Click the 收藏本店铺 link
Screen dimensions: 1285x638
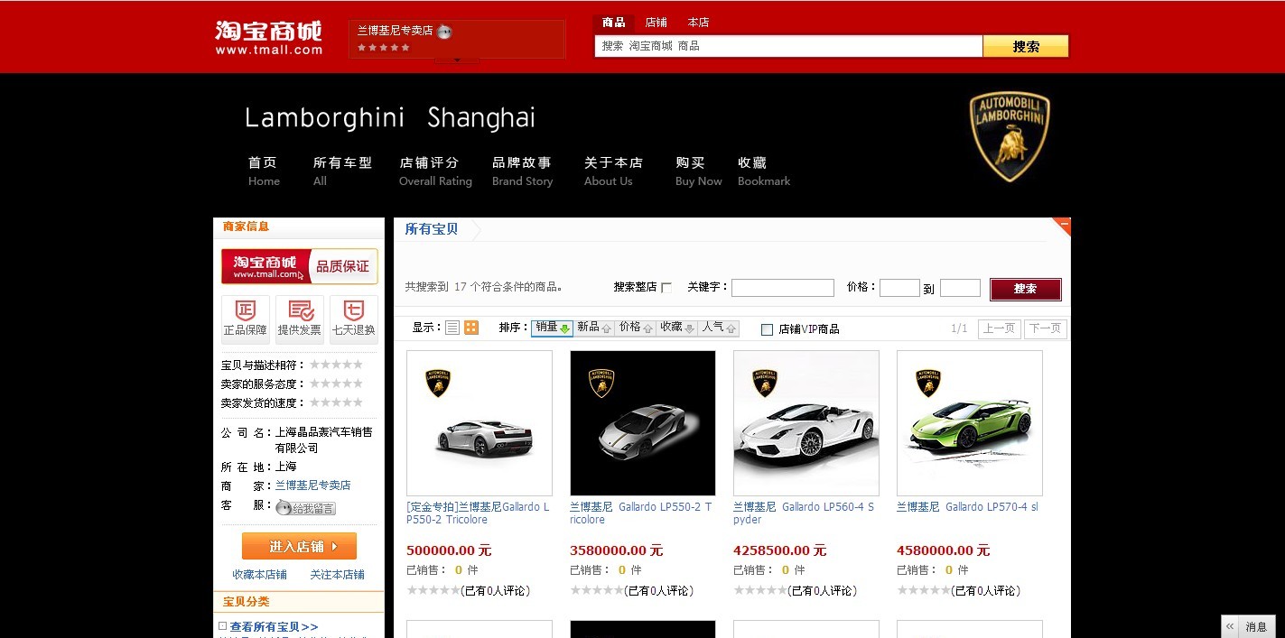[x=259, y=575]
